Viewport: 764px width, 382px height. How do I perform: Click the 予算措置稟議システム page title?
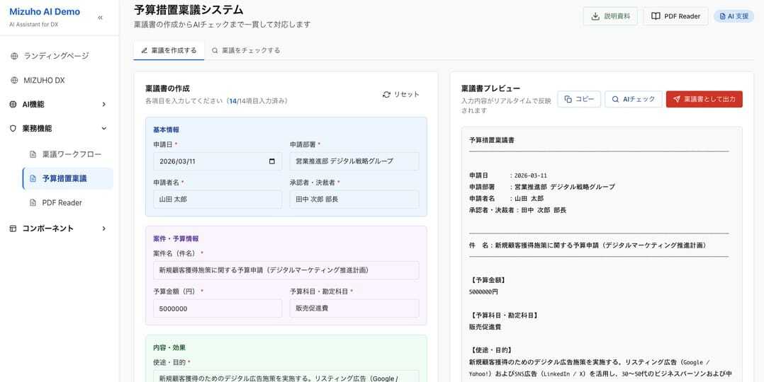tap(189, 10)
